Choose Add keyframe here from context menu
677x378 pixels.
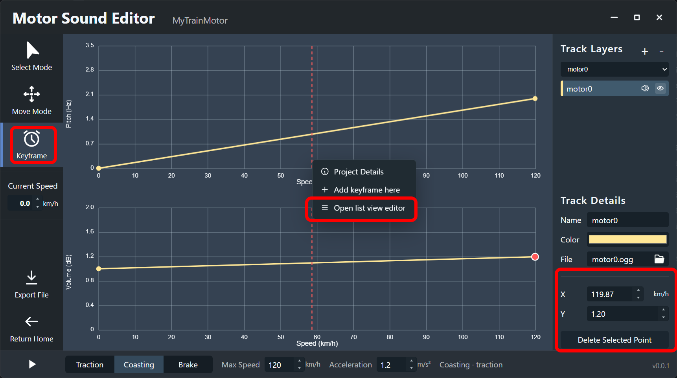tap(363, 190)
